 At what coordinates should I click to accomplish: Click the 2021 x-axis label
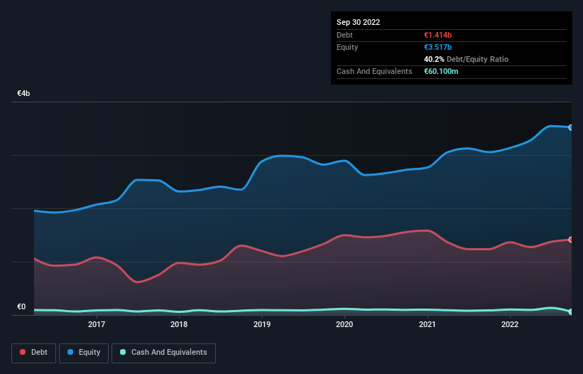click(x=427, y=324)
